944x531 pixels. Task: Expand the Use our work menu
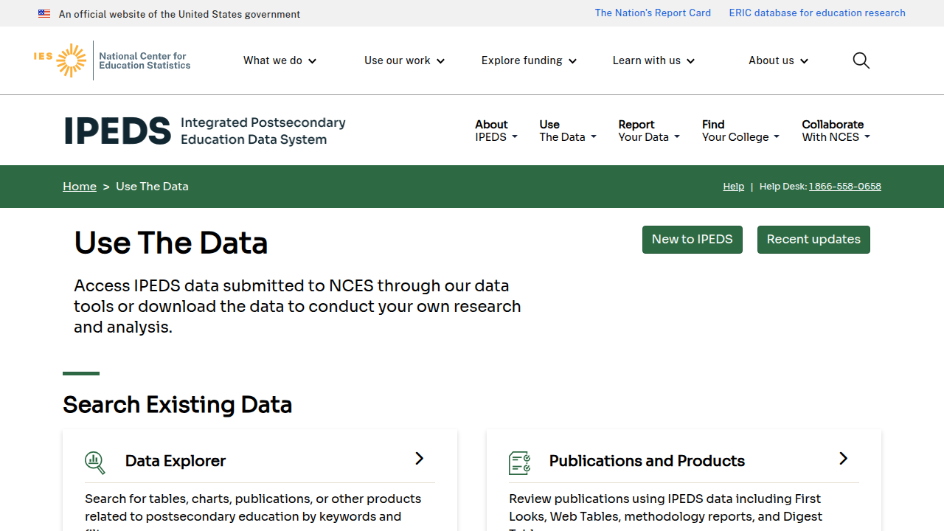tap(404, 60)
